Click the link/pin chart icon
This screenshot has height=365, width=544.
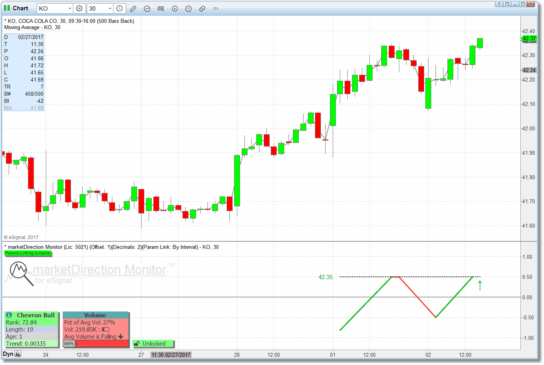(x=202, y=8)
